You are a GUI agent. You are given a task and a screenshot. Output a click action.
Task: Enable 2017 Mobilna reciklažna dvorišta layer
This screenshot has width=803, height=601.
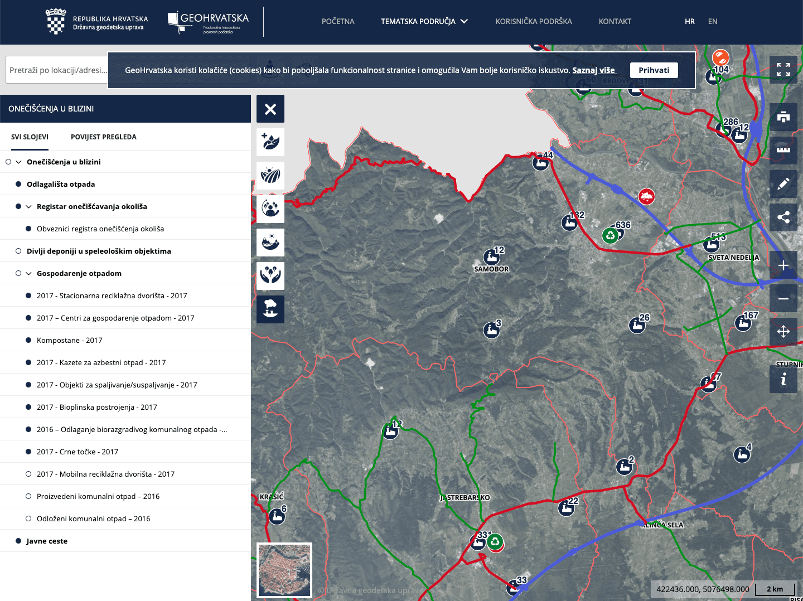pyautogui.click(x=28, y=474)
